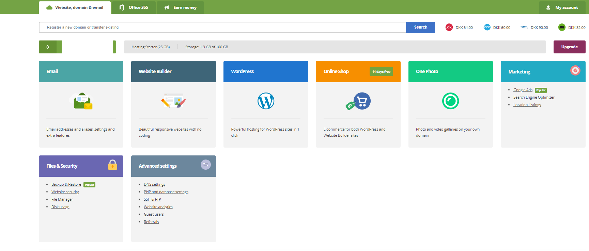The image size is (589, 251).
Task: Click the purple Upgrade button
Action: tap(569, 47)
